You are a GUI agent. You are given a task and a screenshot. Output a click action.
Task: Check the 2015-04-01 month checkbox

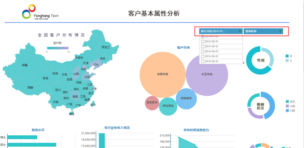[x=203, y=52]
